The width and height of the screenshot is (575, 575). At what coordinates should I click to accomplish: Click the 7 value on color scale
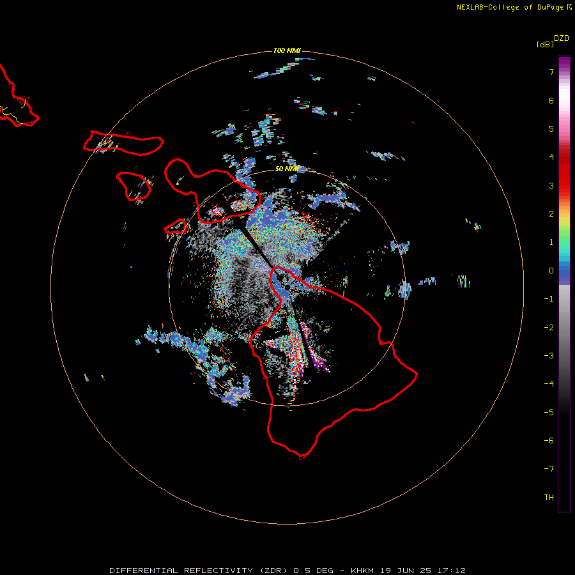(551, 72)
